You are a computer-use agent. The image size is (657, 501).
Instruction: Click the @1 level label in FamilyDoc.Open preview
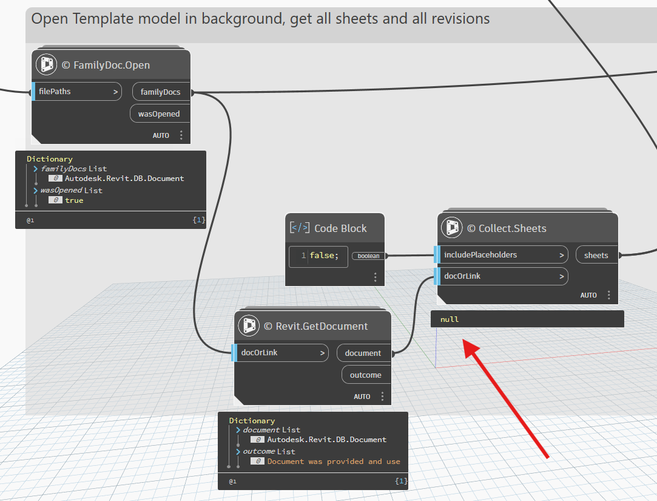(x=30, y=220)
